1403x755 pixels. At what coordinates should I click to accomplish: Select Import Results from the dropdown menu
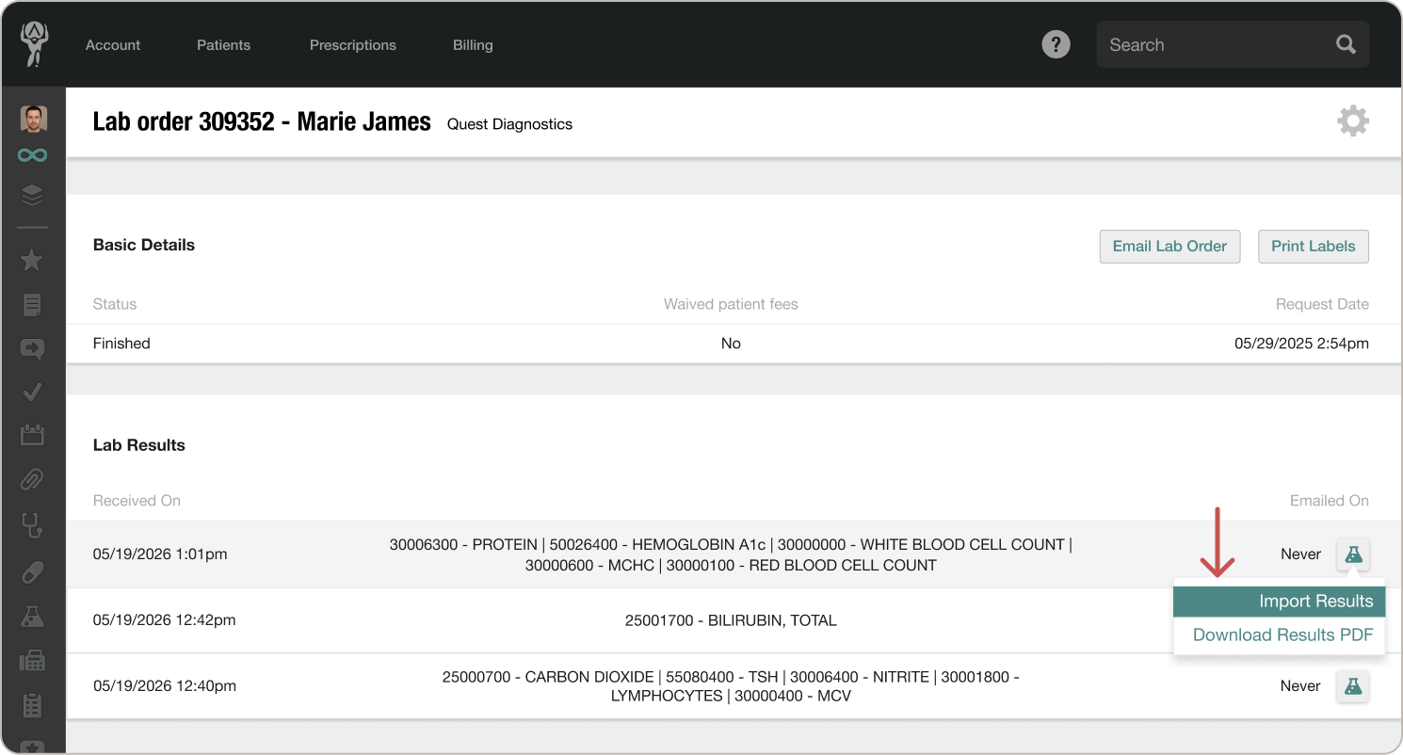(1280, 601)
